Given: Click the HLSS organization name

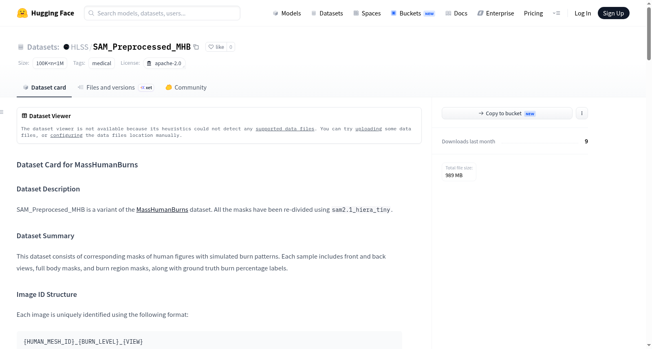Looking at the screenshot, I should pyautogui.click(x=79, y=47).
